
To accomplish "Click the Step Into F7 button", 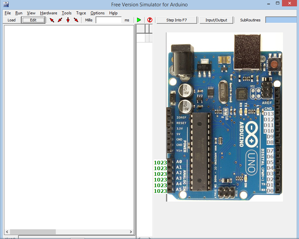I will [x=177, y=20].
